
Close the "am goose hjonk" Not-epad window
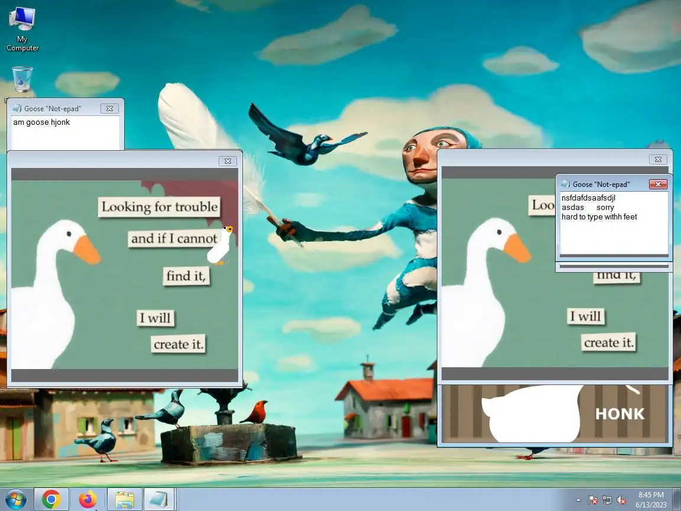[109, 109]
